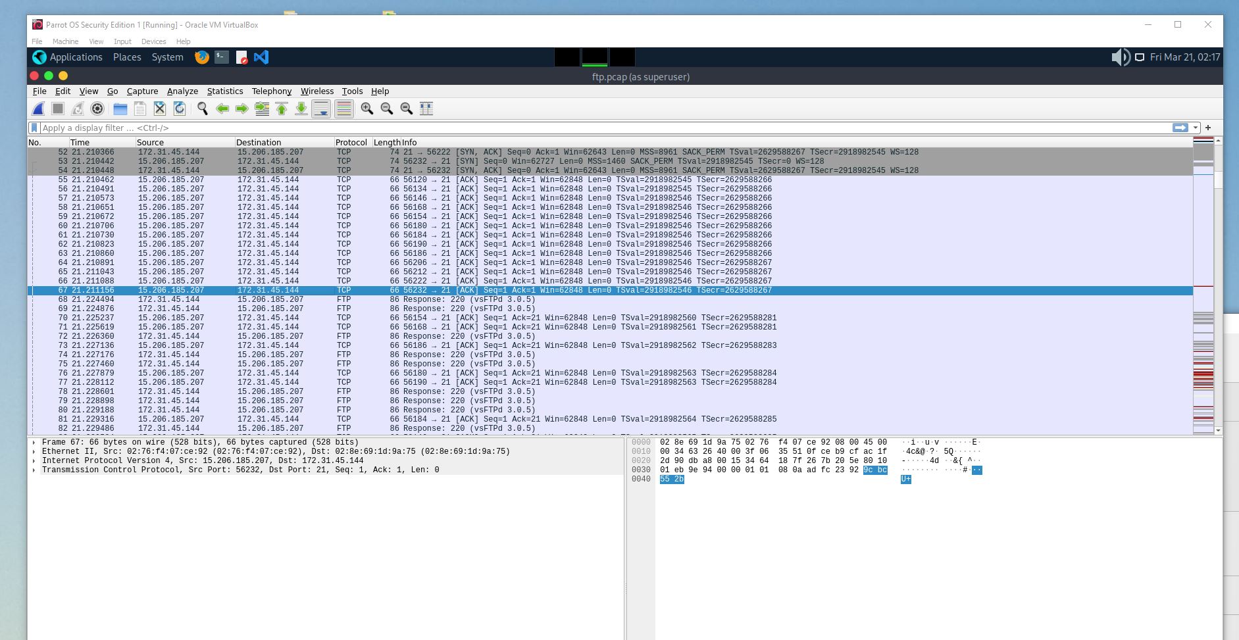The width and height of the screenshot is (1239, 640).
Task: Jump to the first packet
Action: (x=282, y=109)
